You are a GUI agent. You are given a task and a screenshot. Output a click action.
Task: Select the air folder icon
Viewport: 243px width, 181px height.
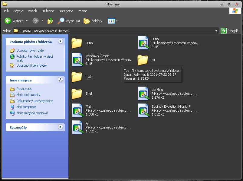coord(143,60)
